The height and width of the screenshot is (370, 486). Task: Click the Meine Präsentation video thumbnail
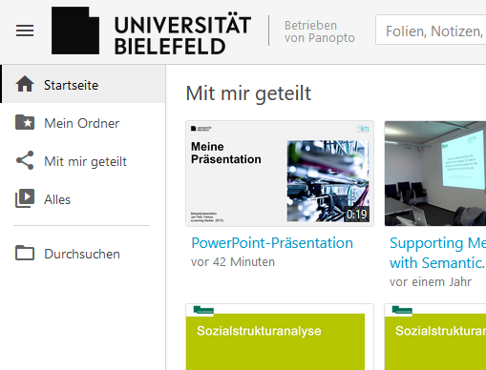[280, 174]
